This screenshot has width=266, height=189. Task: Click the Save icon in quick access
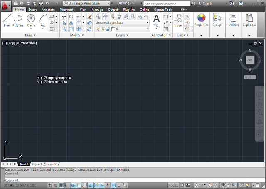(x=28, y=3)
